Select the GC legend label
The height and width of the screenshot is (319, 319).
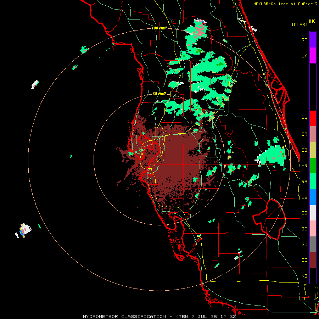pos(304,245)
